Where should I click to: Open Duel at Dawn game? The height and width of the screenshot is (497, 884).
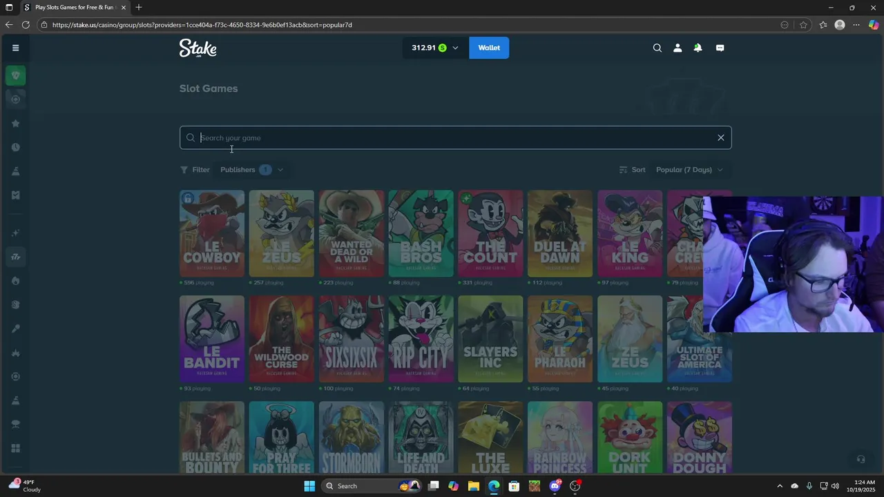(x=560, y=233)
